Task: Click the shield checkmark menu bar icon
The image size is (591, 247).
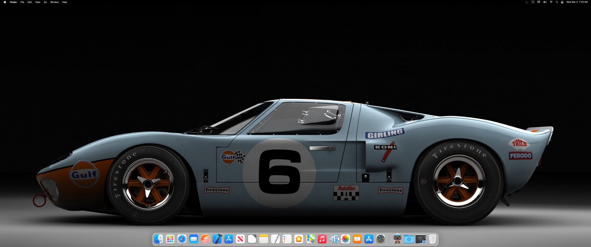Action: coord(533,2)
